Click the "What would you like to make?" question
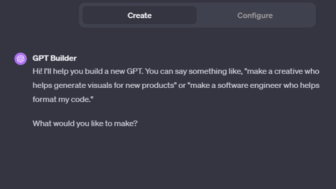336x189 pixels. pos(85,123)
